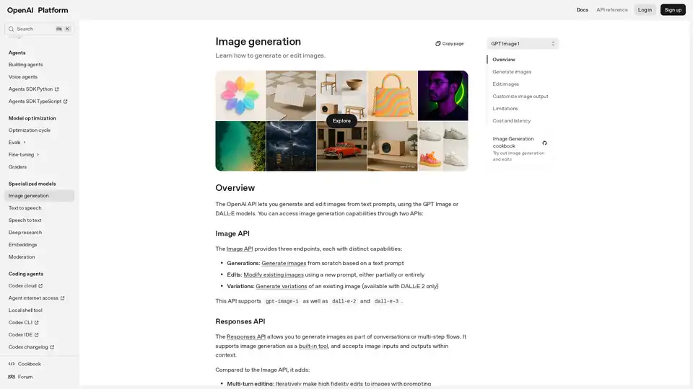Click the Forum people icon
This screenshot has width=693, height=389.
[x=12, y=377]
